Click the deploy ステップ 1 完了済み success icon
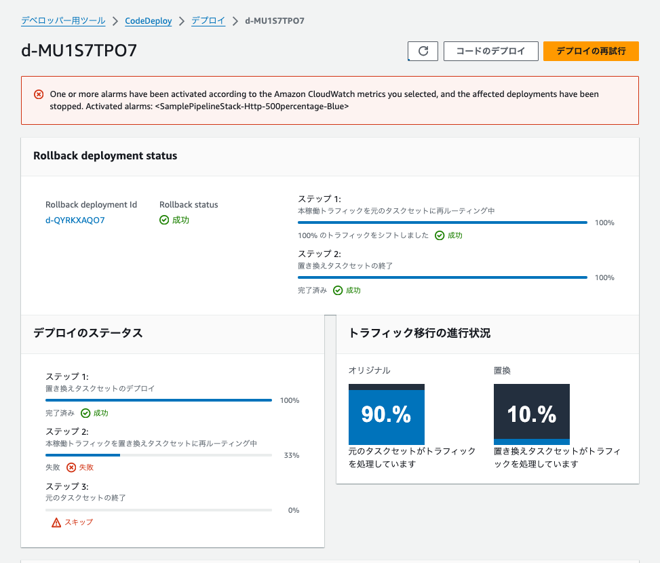 point(85,413)
